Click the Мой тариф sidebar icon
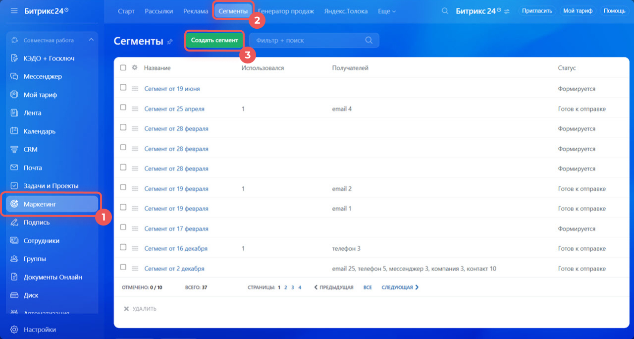634x339 pixels. click(x=14, y=95)
